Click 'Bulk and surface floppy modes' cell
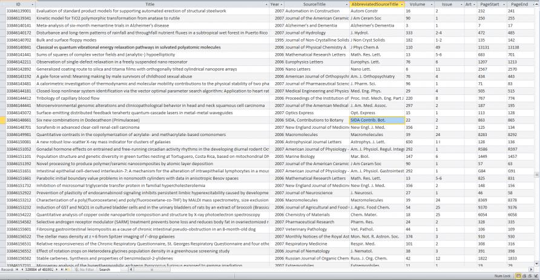 152,41
